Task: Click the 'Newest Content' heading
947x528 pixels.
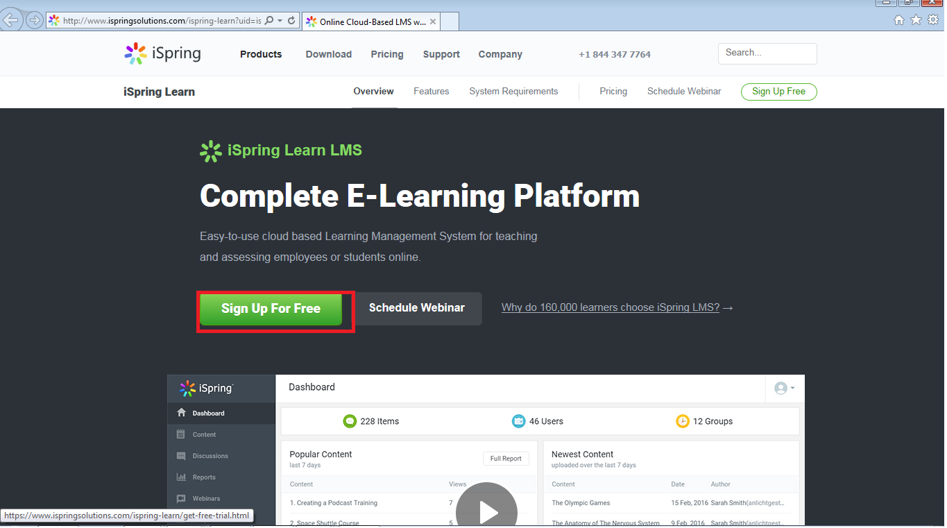Action: pos(582,454)
